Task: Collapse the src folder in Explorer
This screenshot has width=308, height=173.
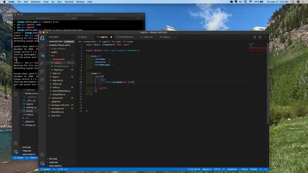Action: (x=52, y=56)
